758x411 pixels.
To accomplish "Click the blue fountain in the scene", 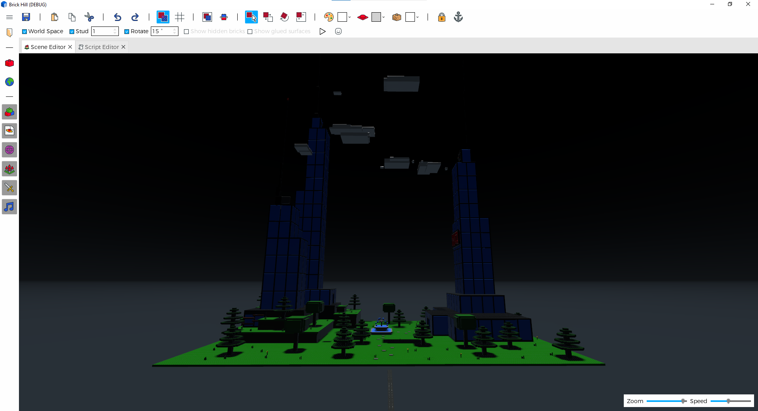I will pyautogui.click(x=381, y=326).
